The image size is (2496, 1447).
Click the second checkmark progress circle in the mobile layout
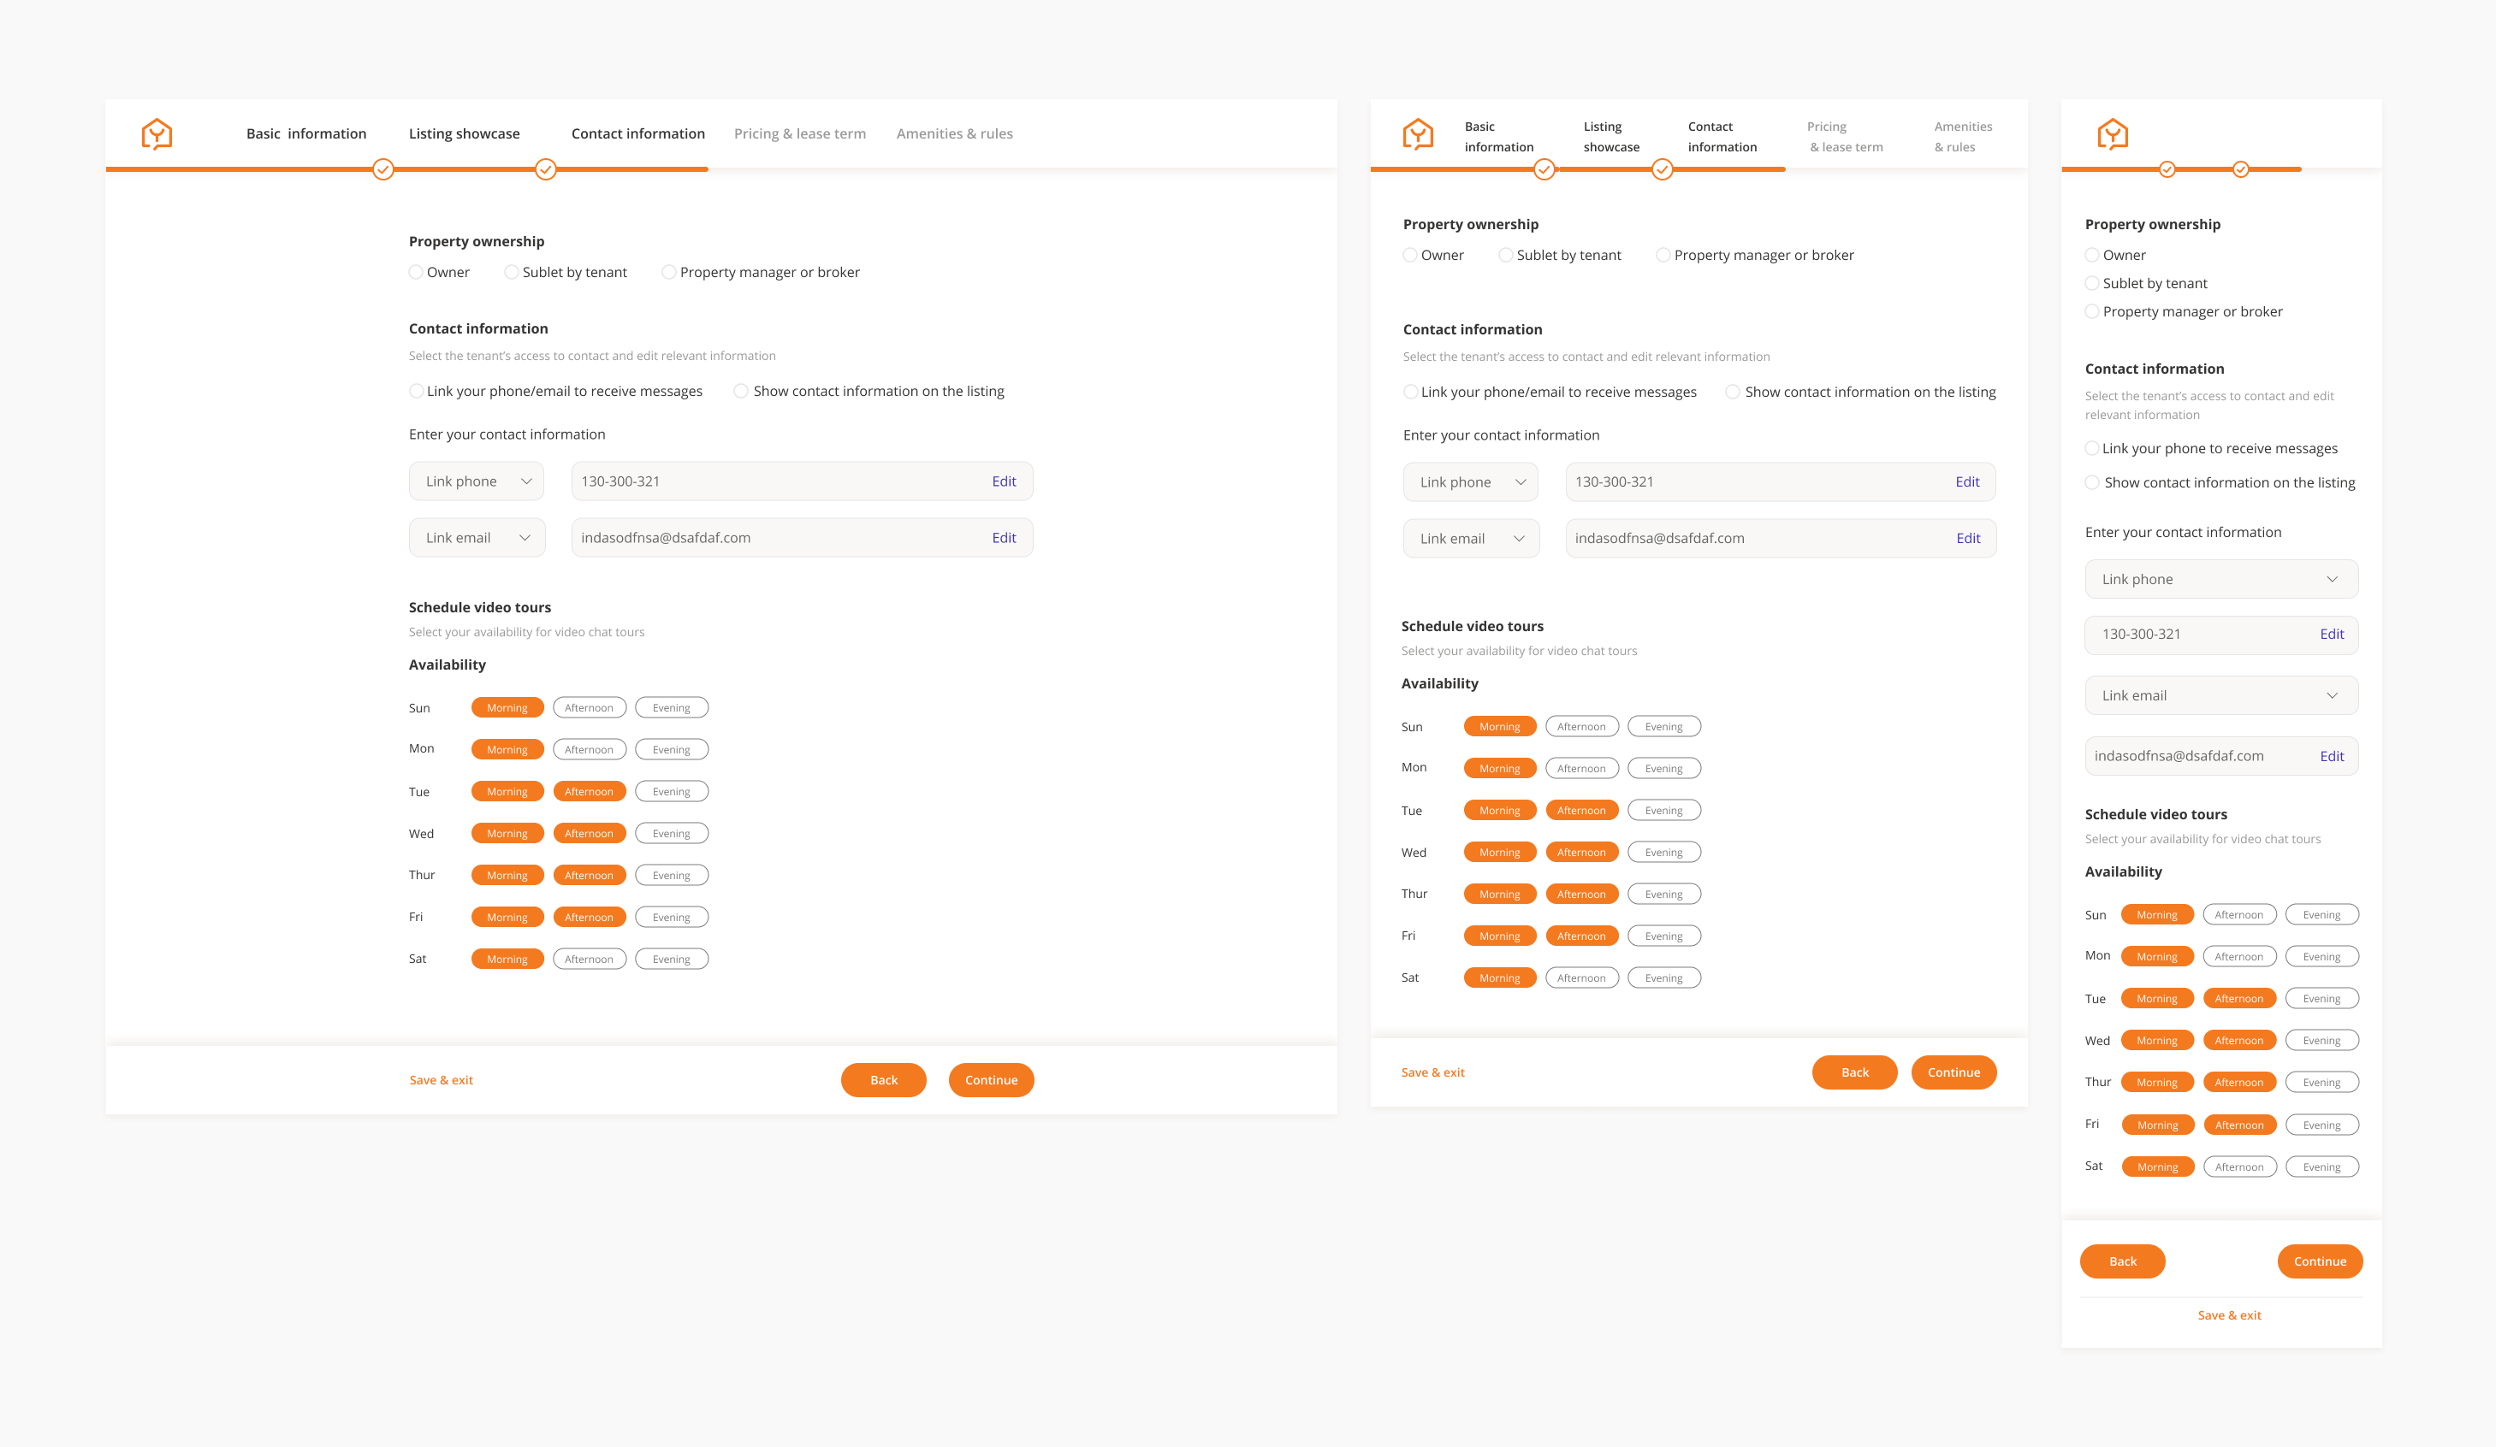[2240, 169]
